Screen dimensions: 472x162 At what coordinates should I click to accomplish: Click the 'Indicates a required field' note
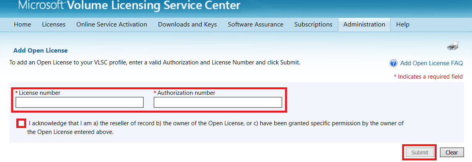[428, 77]
